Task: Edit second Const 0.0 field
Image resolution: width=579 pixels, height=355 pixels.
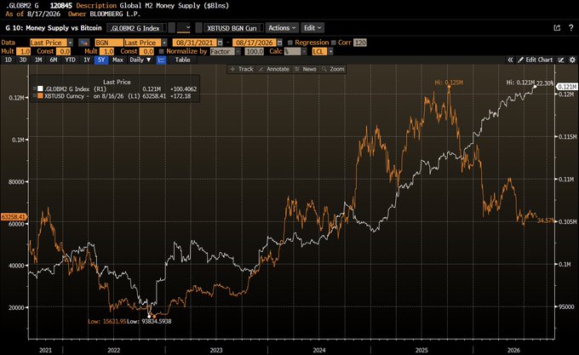Action: (x=147, y=51)
